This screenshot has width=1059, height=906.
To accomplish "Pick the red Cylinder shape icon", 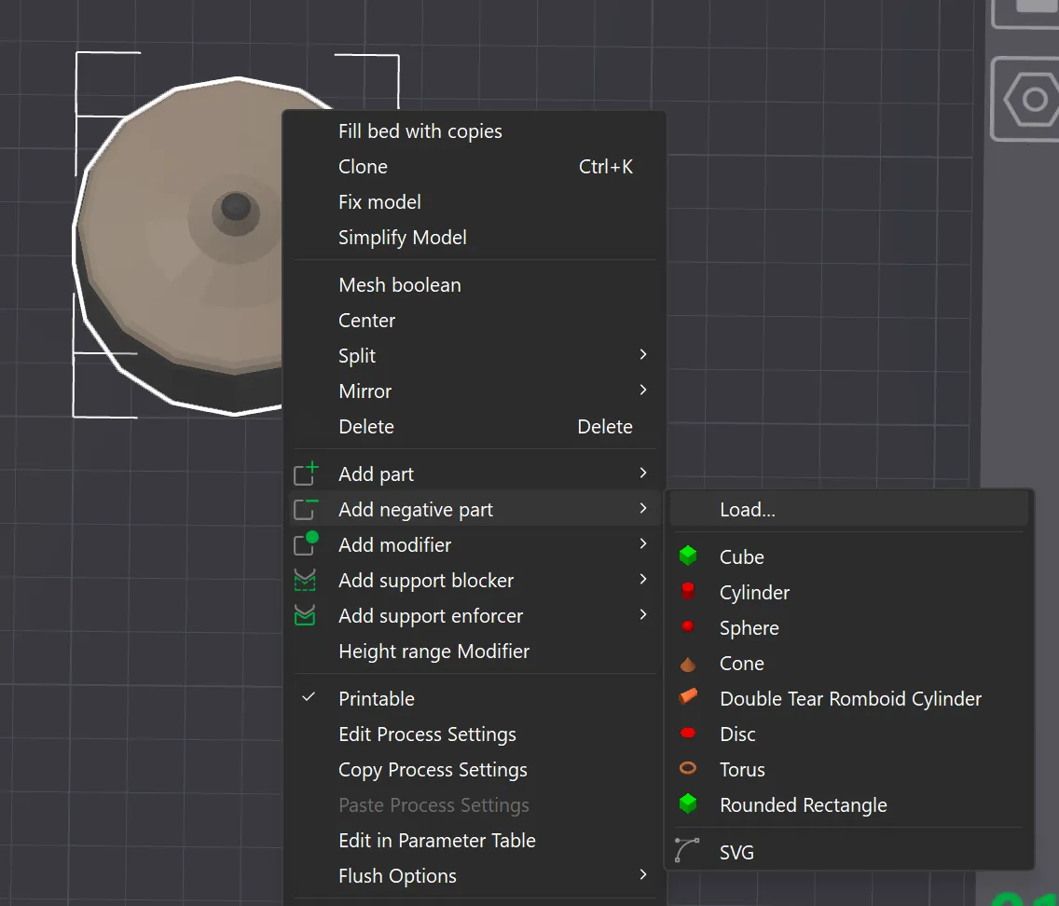I will pyautogui.click(x=688, y=592).
